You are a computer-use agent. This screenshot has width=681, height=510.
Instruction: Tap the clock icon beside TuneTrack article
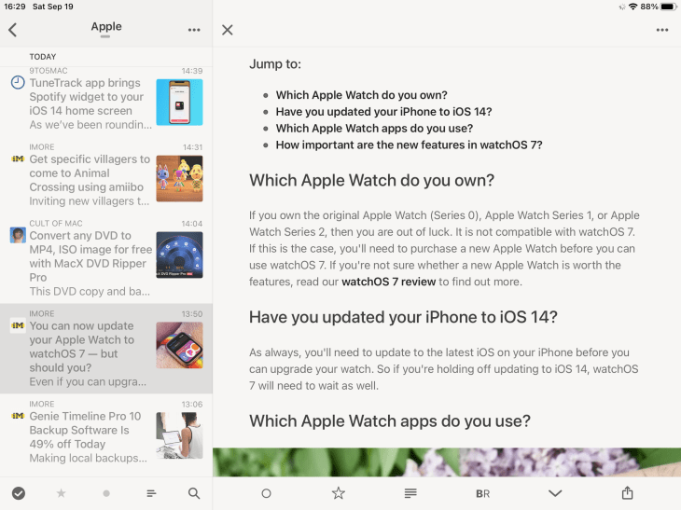click(x=18, y=82)
